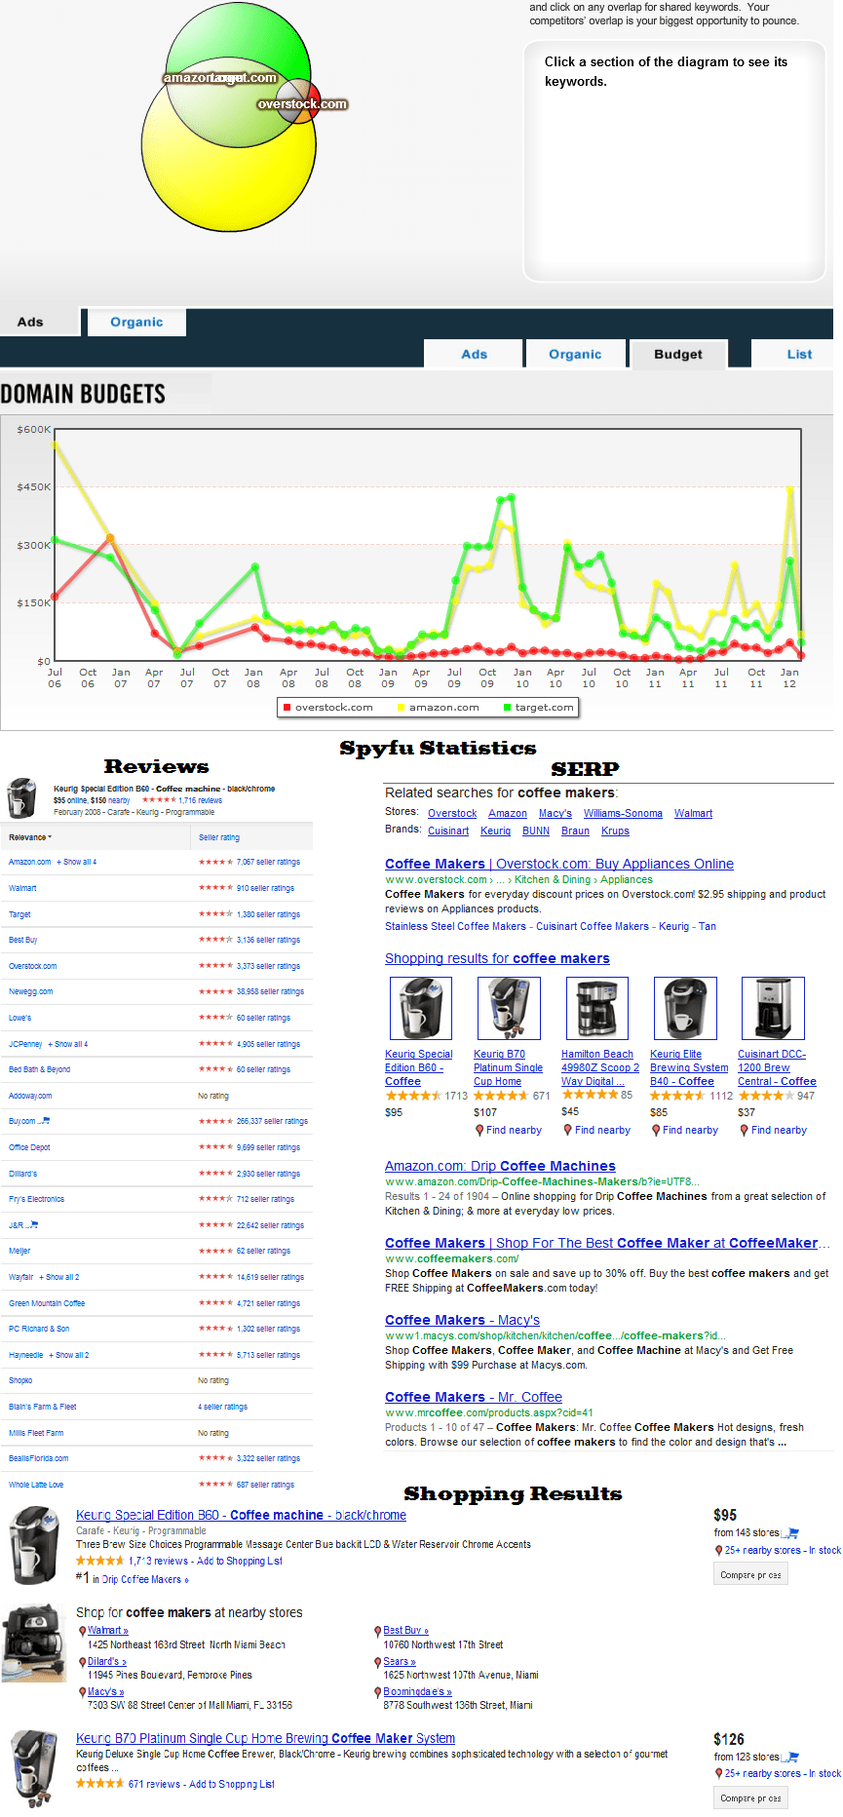Click '38,958 seller ratings' in the Newegg.com row

(270, 991)
